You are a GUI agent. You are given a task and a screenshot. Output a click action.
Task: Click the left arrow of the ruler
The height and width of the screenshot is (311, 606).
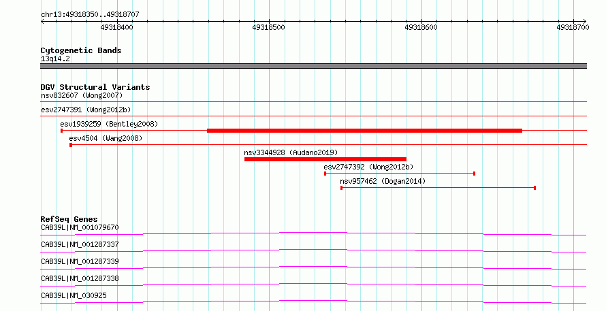[42, 21]
